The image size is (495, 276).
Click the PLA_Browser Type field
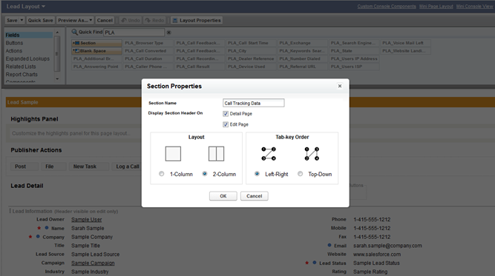[148, 43]
